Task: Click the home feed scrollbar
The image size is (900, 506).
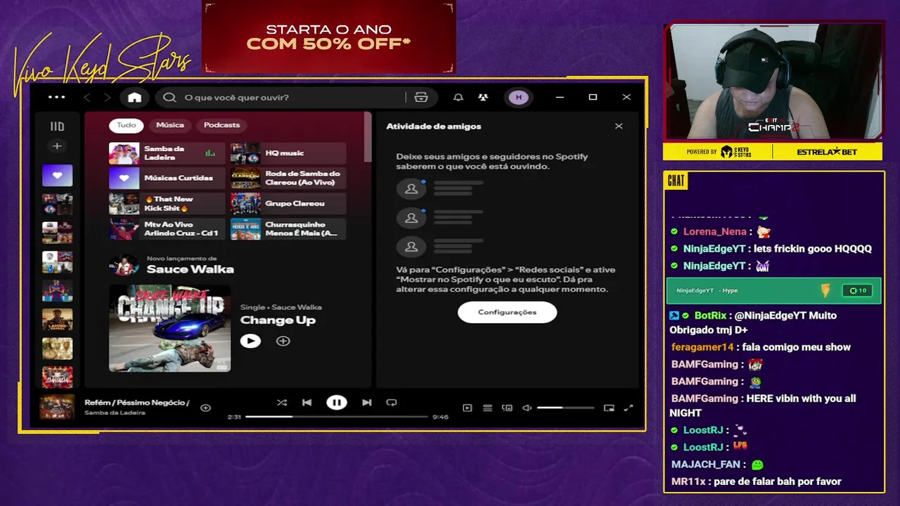Action: coord(367,137)
